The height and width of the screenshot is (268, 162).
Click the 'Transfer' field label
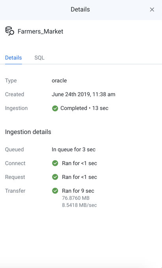coord(15,191)
